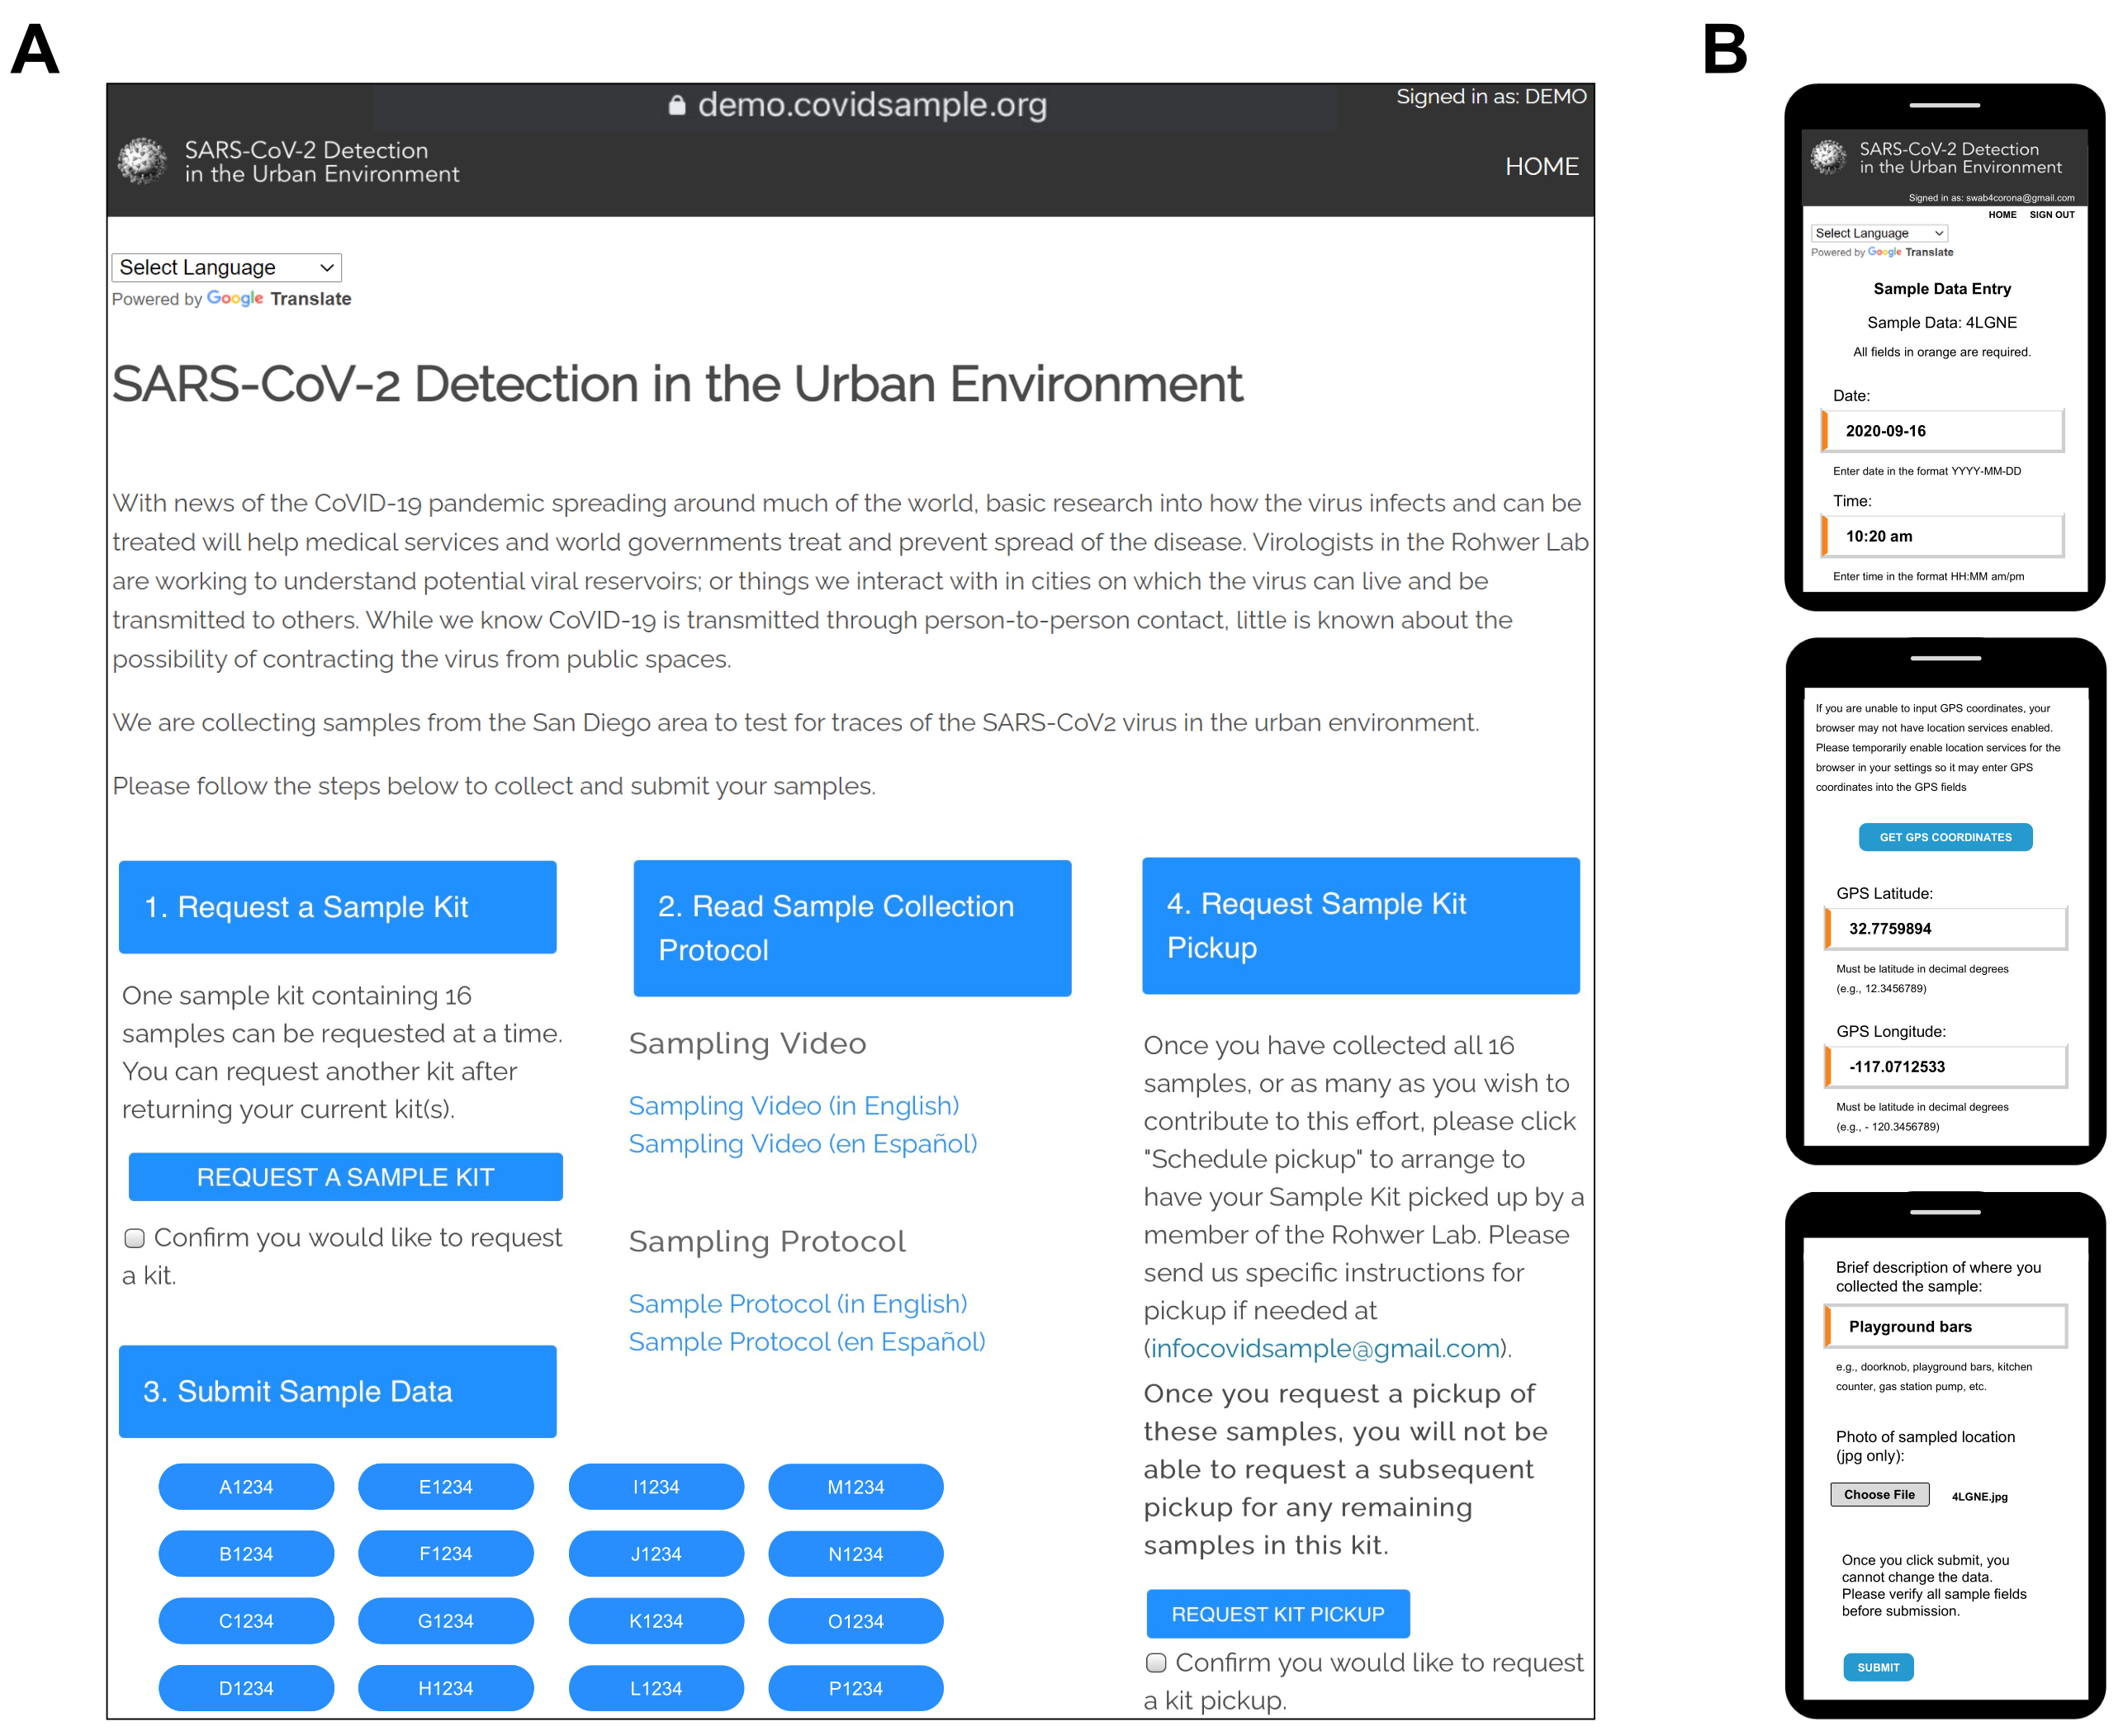
Task: Open the Sample Protocol (en Español) link
Action: pyautogui.click(x=807, y=1342)
